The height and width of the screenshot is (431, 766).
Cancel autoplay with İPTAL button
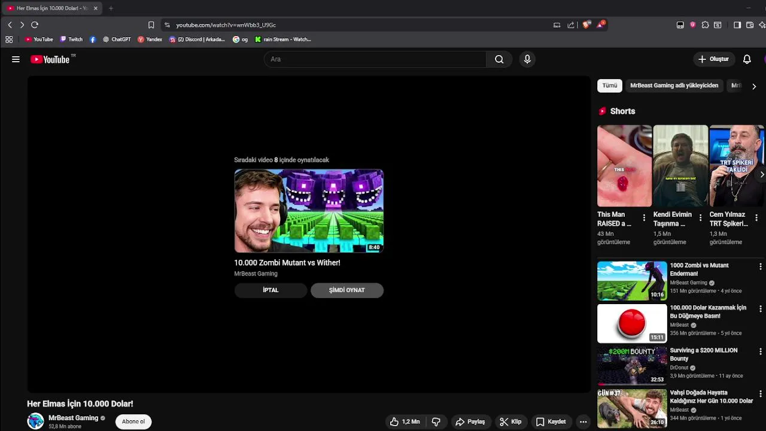point(270,290)
